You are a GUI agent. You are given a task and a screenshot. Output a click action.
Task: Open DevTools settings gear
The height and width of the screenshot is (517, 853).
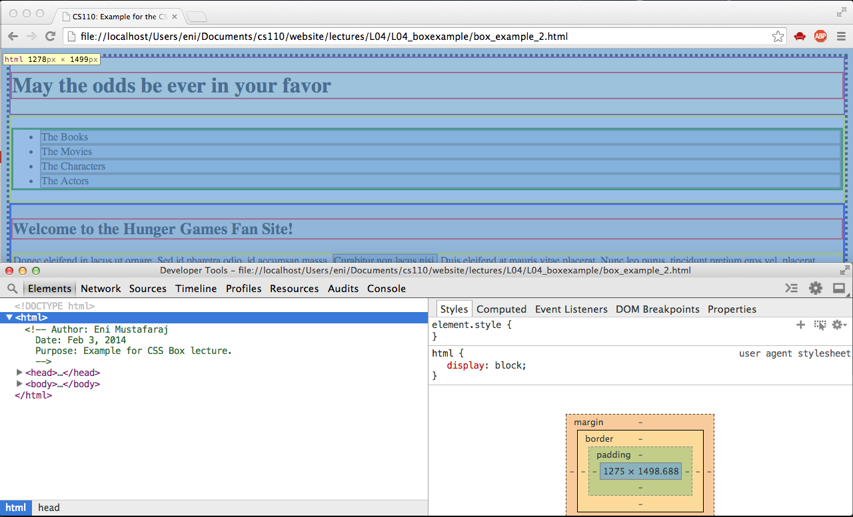pos(816,288)
